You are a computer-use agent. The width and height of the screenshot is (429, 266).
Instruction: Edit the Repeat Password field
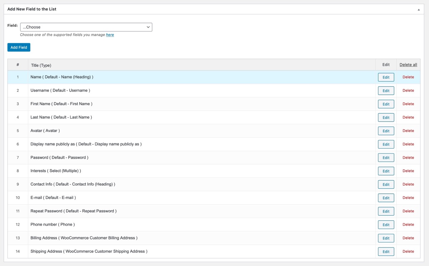[386, 211]
